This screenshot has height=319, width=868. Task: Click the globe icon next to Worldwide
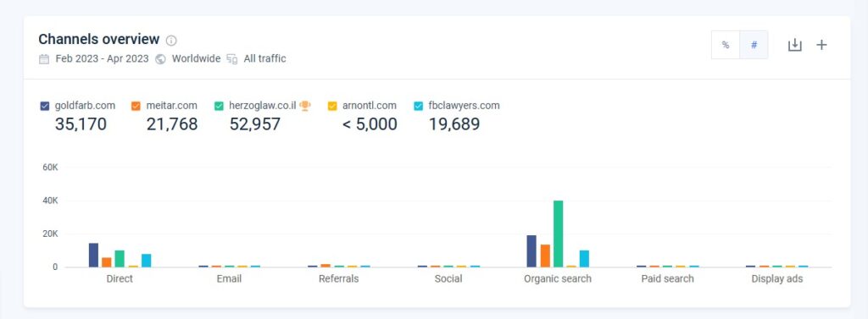[x=160, y=58]
